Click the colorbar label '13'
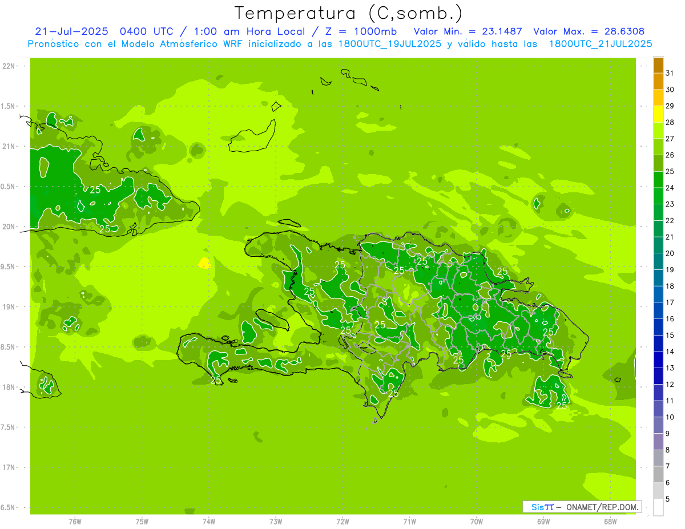685x529 pixels. tap(670, 368)
